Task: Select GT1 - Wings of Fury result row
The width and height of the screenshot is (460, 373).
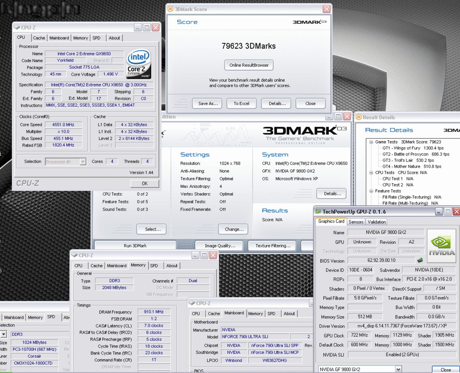Action: [x=413, y=148]
